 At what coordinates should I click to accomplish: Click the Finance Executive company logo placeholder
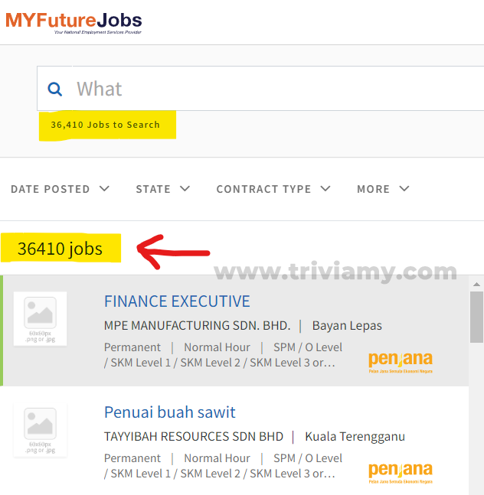tap(40, 318)
